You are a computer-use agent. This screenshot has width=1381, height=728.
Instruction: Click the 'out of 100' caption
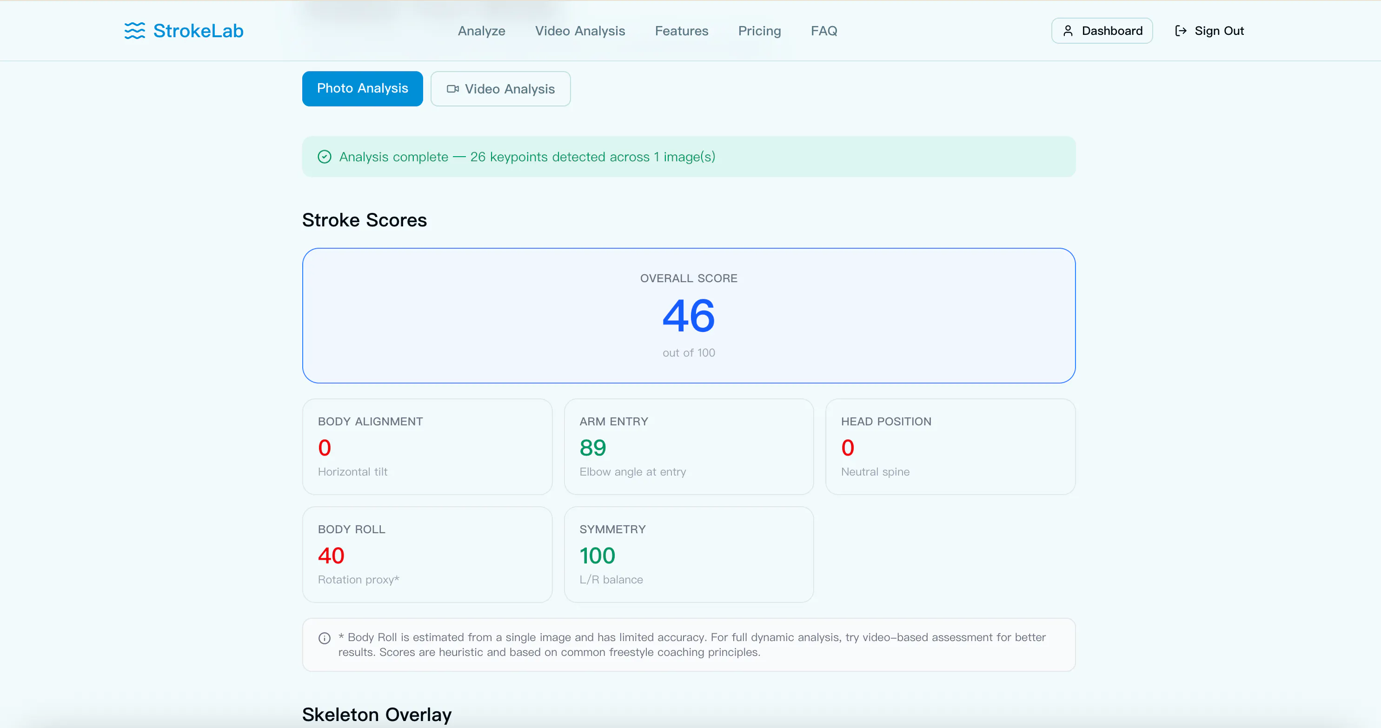click(688, 353)
